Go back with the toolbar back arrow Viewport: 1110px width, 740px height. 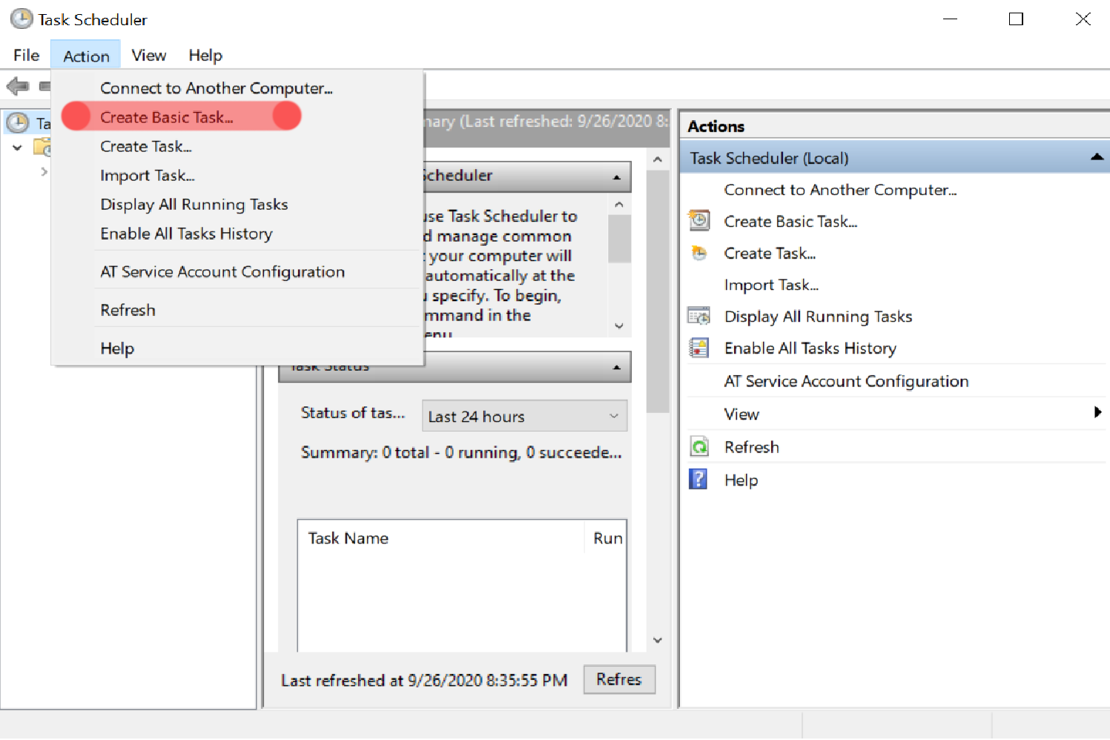[18, 86]
